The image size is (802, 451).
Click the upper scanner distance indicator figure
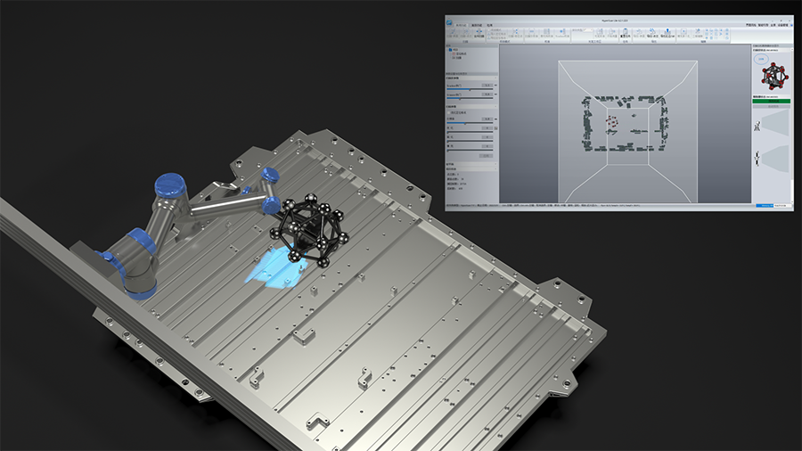pyautogui.click(x=758, y=127)
